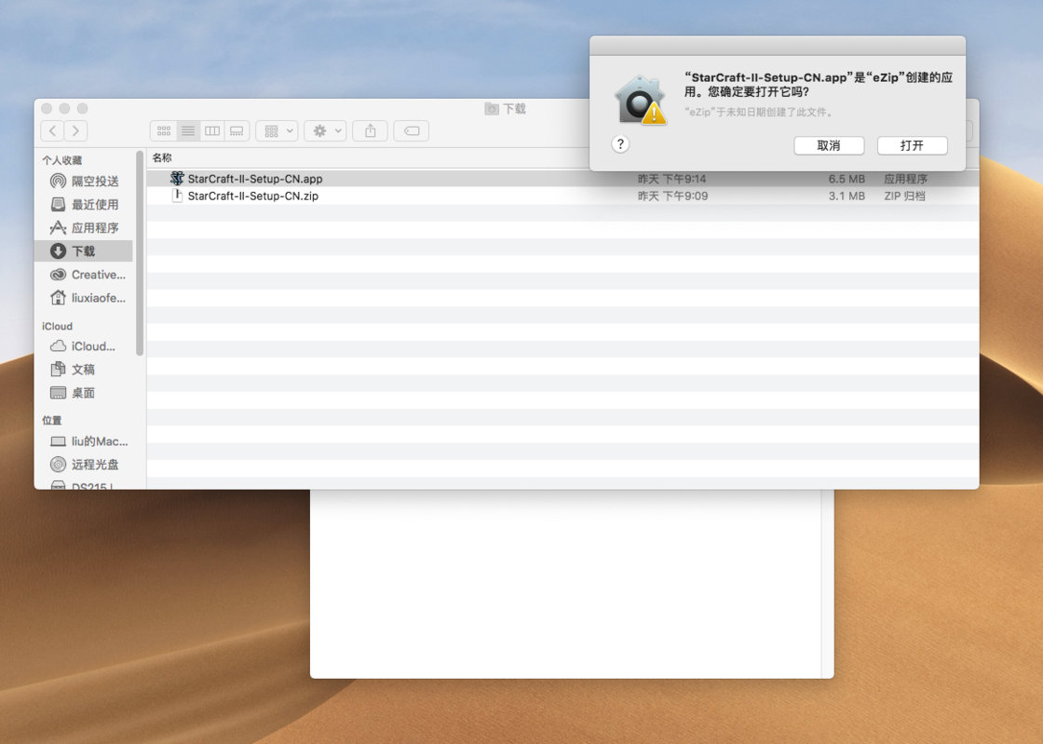Switch Finder to column view
This screenshot has height=744, width=1043.
coord(212,131)
